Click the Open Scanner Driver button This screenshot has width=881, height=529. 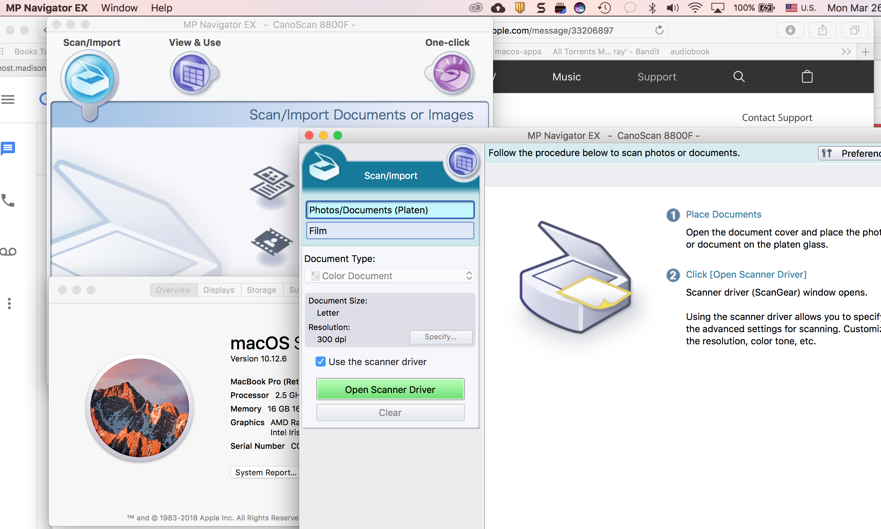(x=390, y=389)
